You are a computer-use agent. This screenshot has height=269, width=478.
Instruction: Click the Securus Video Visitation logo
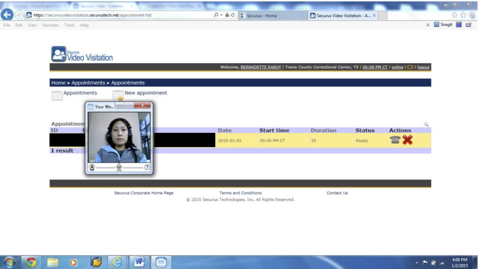(x=82, y=54)
